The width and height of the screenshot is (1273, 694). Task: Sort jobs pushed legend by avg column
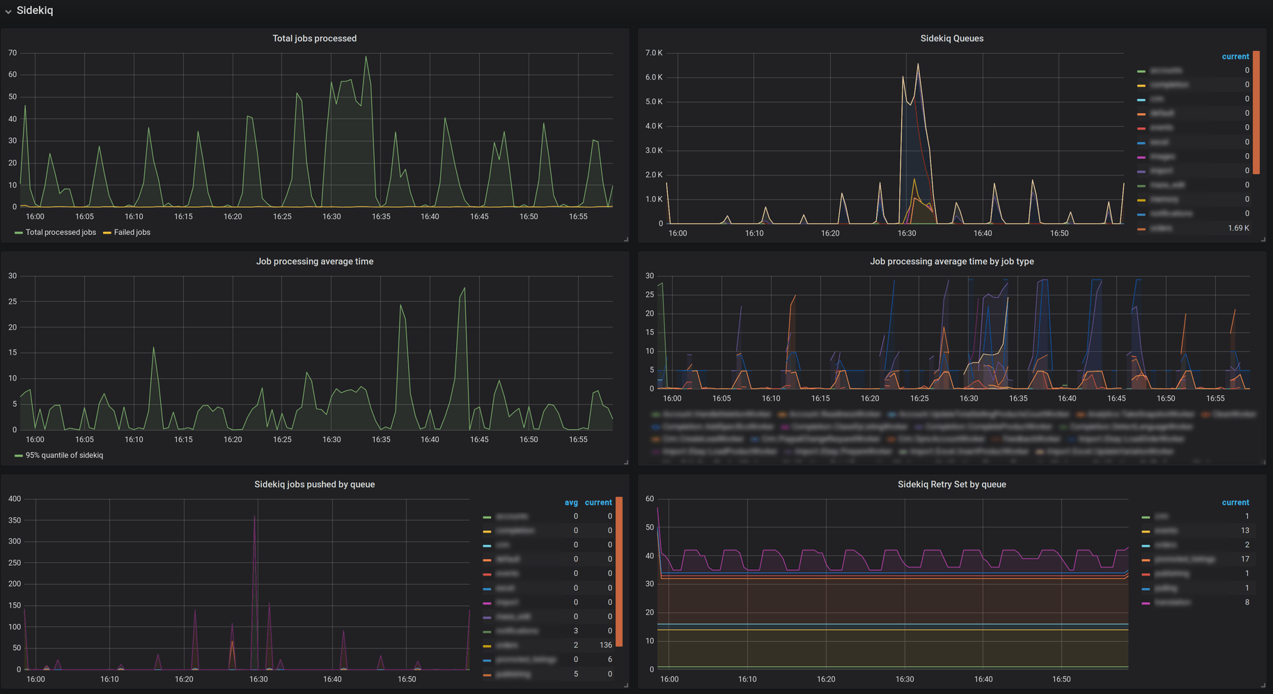pos(570,502)
